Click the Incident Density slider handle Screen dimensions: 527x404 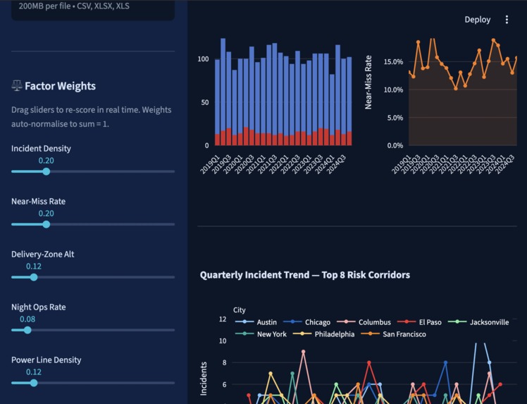coord(46,171)
